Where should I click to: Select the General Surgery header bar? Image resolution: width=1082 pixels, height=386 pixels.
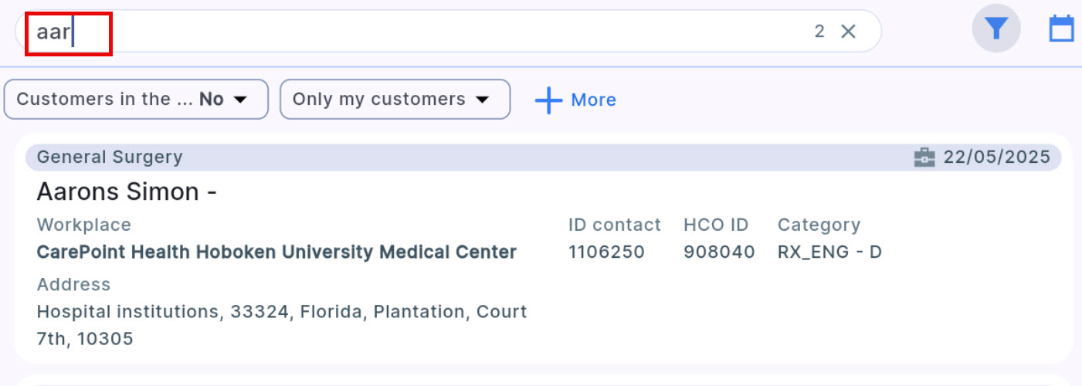(x=463, y=157)
